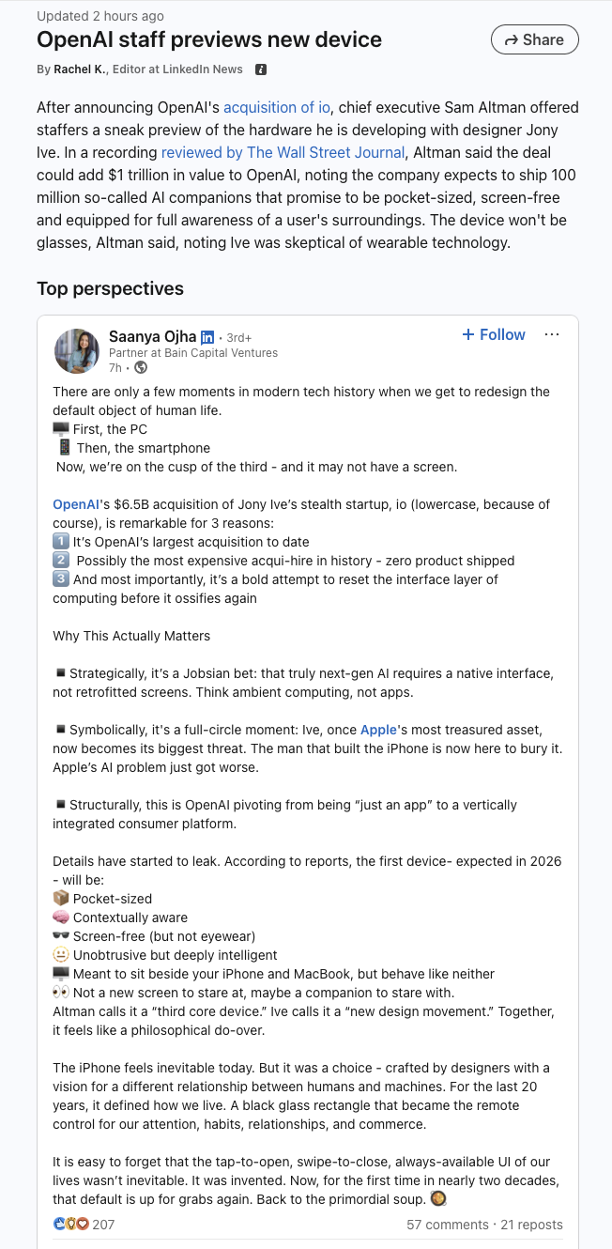Click 'Partner at Bain Capital Ventures' subtitle
The height and width of the screenshot is (1249, 612).
(193, 353)
